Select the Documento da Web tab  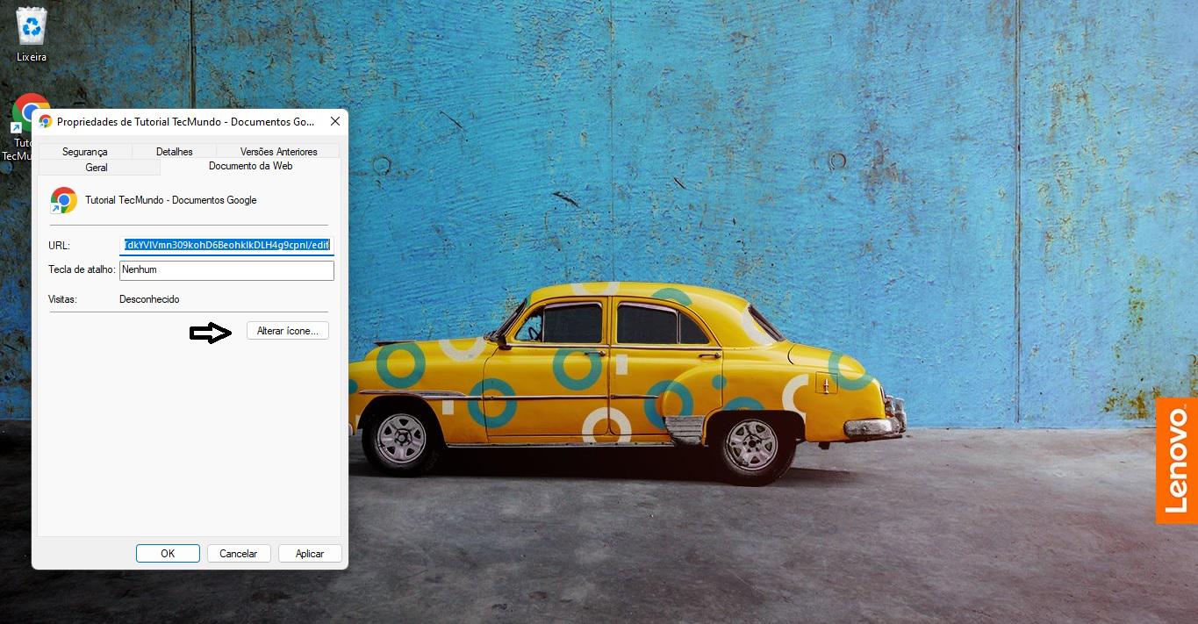250,166
